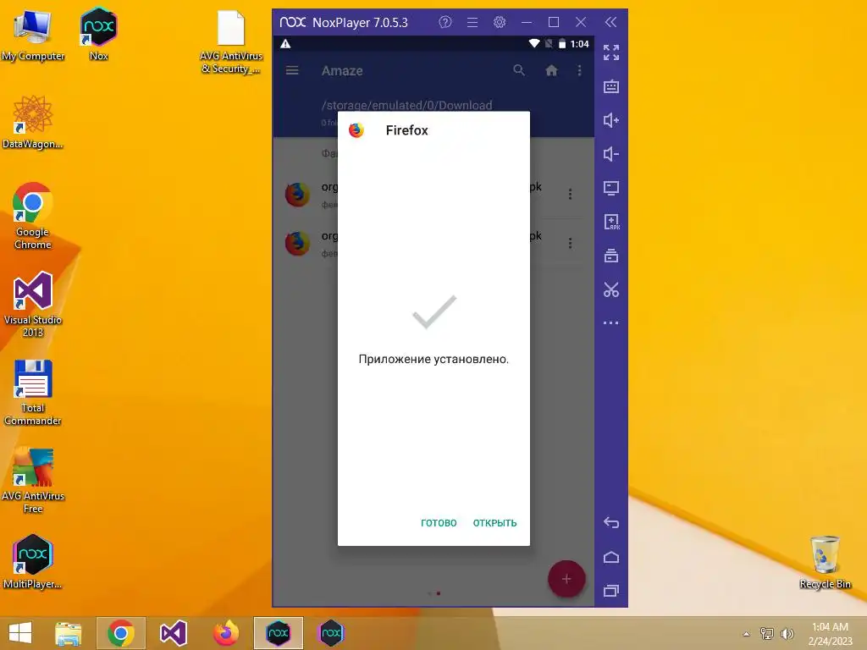The height and width of the screenshot is (650, 867).
Task: Decrease the emulator volume
Action: (x=611, y=154)
